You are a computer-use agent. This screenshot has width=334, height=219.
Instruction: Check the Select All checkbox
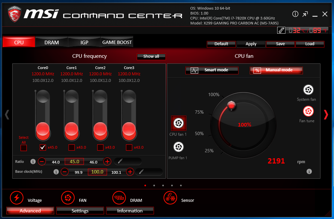point(24,148)
